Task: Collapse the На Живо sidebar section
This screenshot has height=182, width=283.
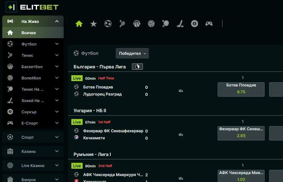Action: [33, 21]
